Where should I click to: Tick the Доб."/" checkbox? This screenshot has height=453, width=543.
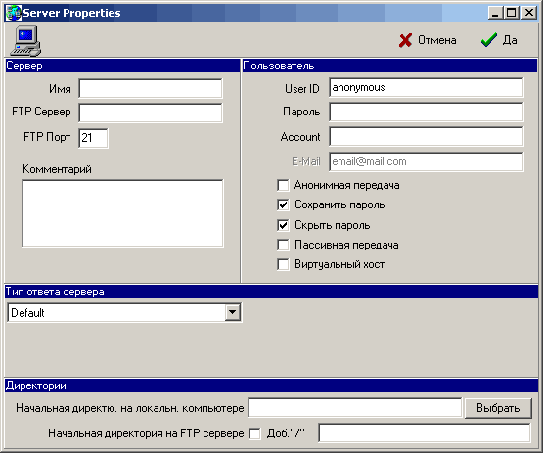click(x=255, y=433)
